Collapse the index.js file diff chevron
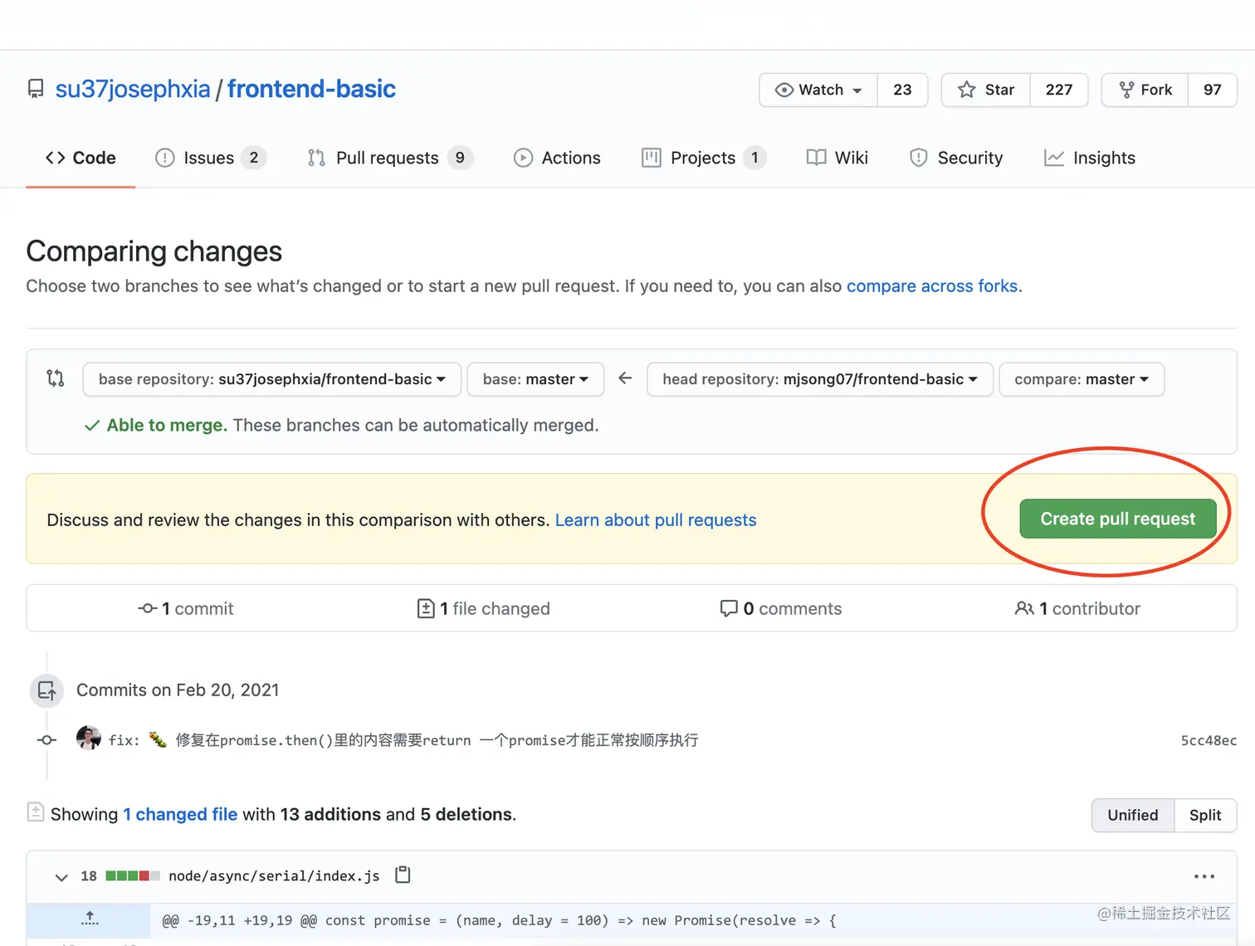This screenshot has width=1255, height=946. [61, 876]
